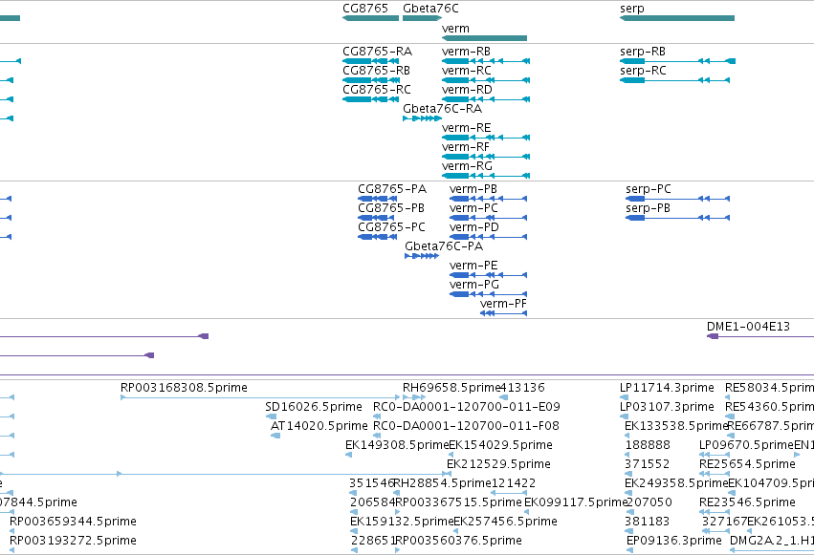Select the teal gene bar under serp
814x555 pixels.
(677, 18)
